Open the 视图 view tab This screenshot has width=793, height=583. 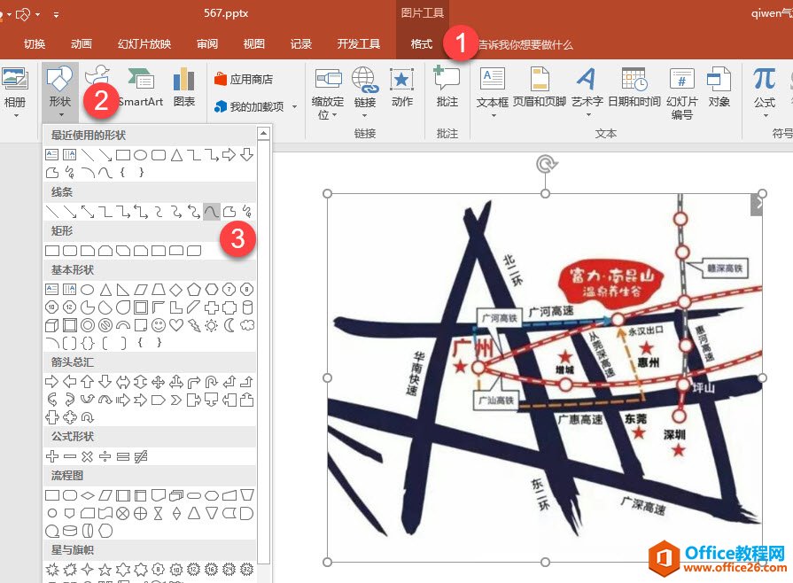point(254,44)
